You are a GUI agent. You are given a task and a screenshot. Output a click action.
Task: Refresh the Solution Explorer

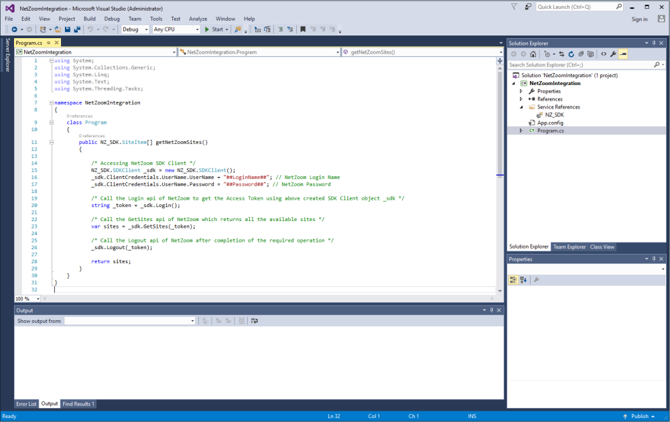click(572, 54)
